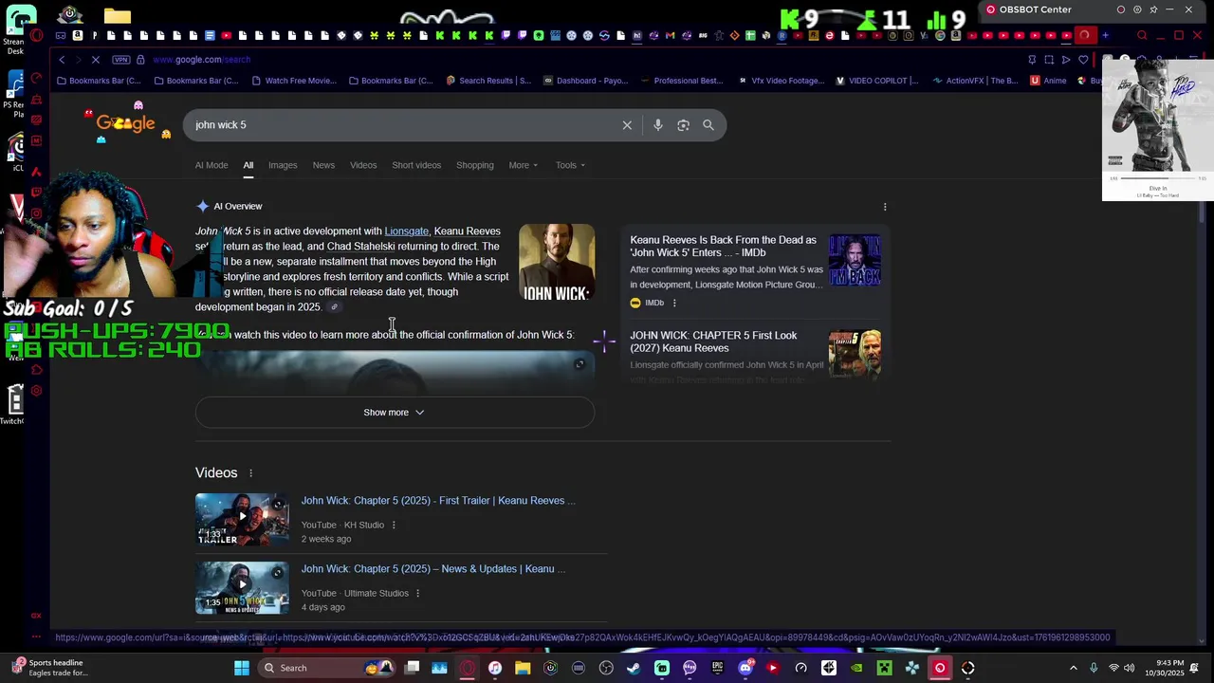
Task: Show hidden system tray icons
Action: tap(1073, 668)
